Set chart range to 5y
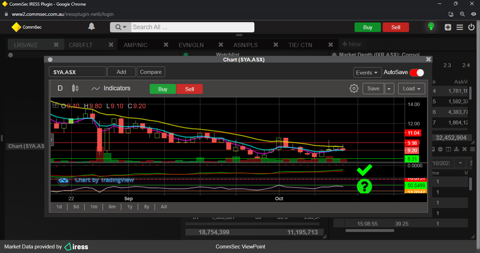Image resolution: width=480 pixels, height=253 pixels. 147,207
